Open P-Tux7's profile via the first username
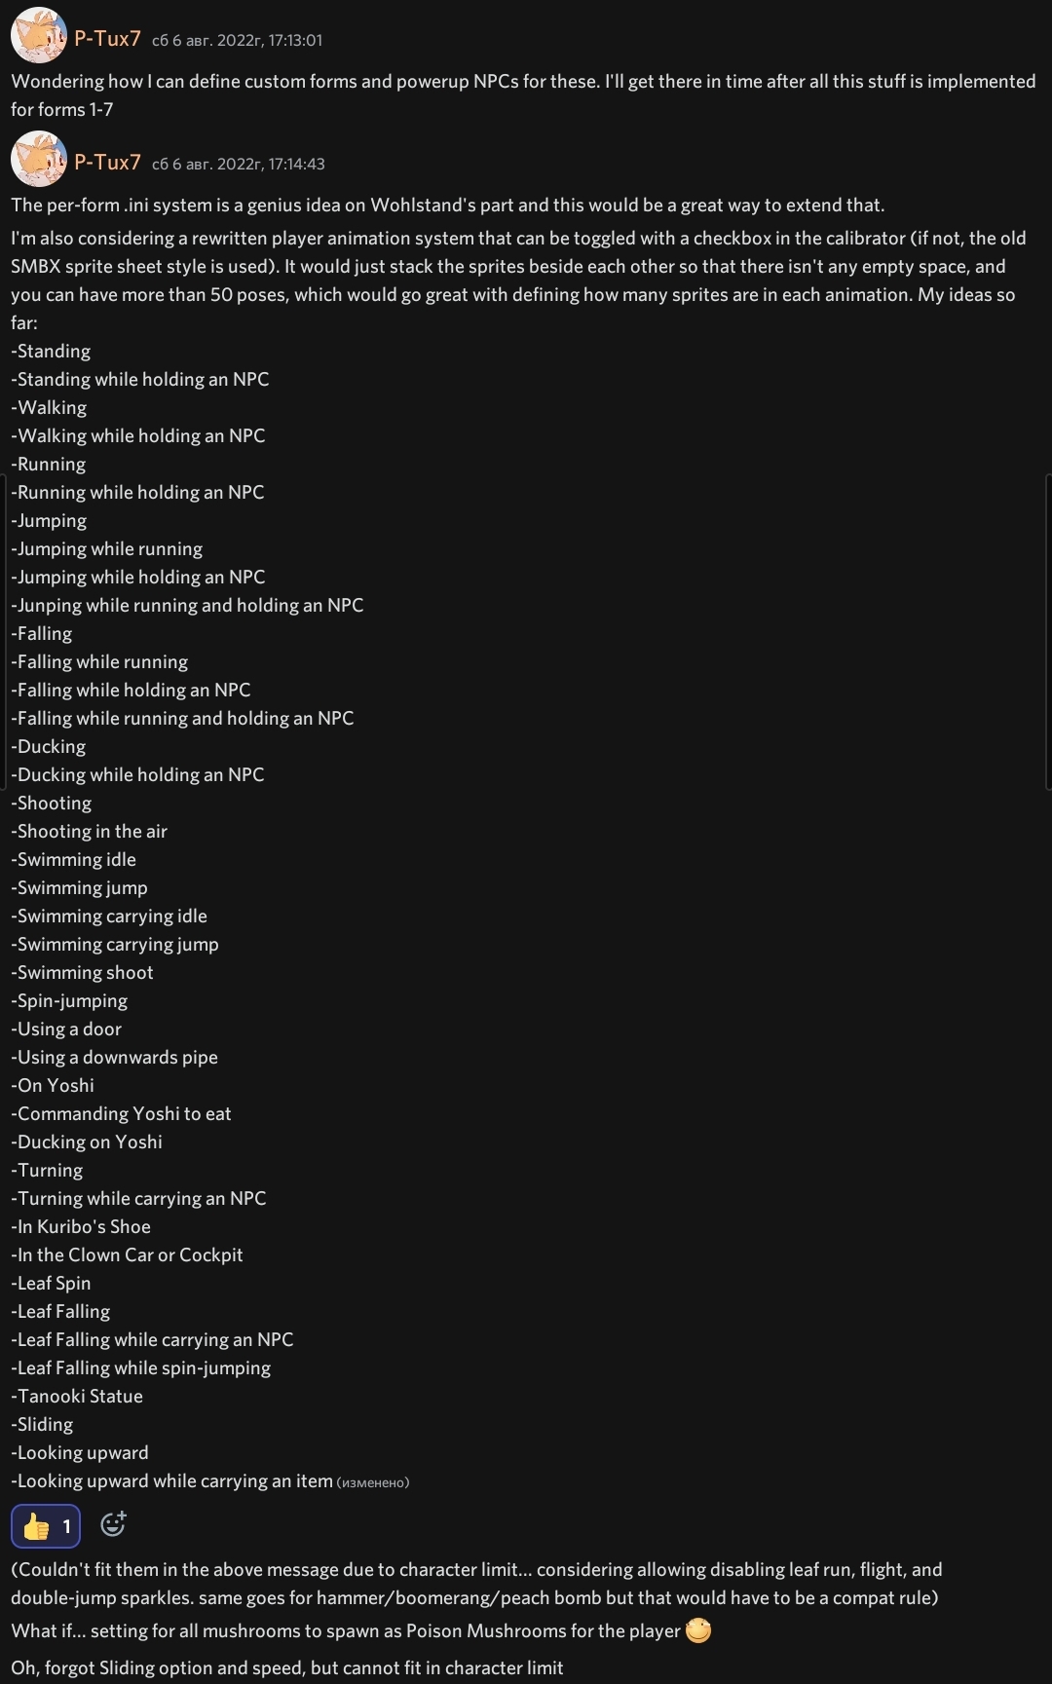 [110, 40]
